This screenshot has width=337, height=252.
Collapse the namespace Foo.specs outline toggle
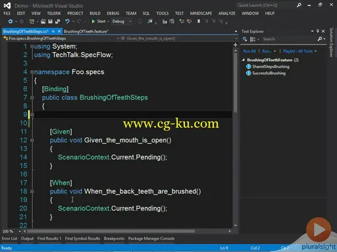pyautogui.click(x=32, y=72)
